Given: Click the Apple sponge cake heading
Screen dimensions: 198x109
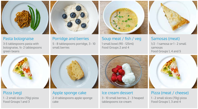Looking at the screenshot, I should [x=70, y=93].
